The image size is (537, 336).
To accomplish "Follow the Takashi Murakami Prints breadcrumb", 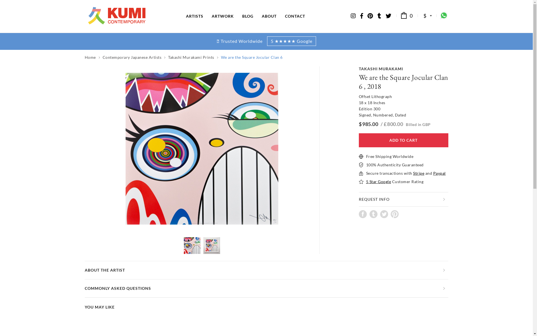I will click(x=191, y=57).
